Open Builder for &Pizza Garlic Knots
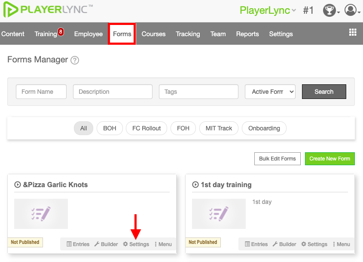This screenshot has height=262, width=363. pyautogui.click(x=106, y=244)
